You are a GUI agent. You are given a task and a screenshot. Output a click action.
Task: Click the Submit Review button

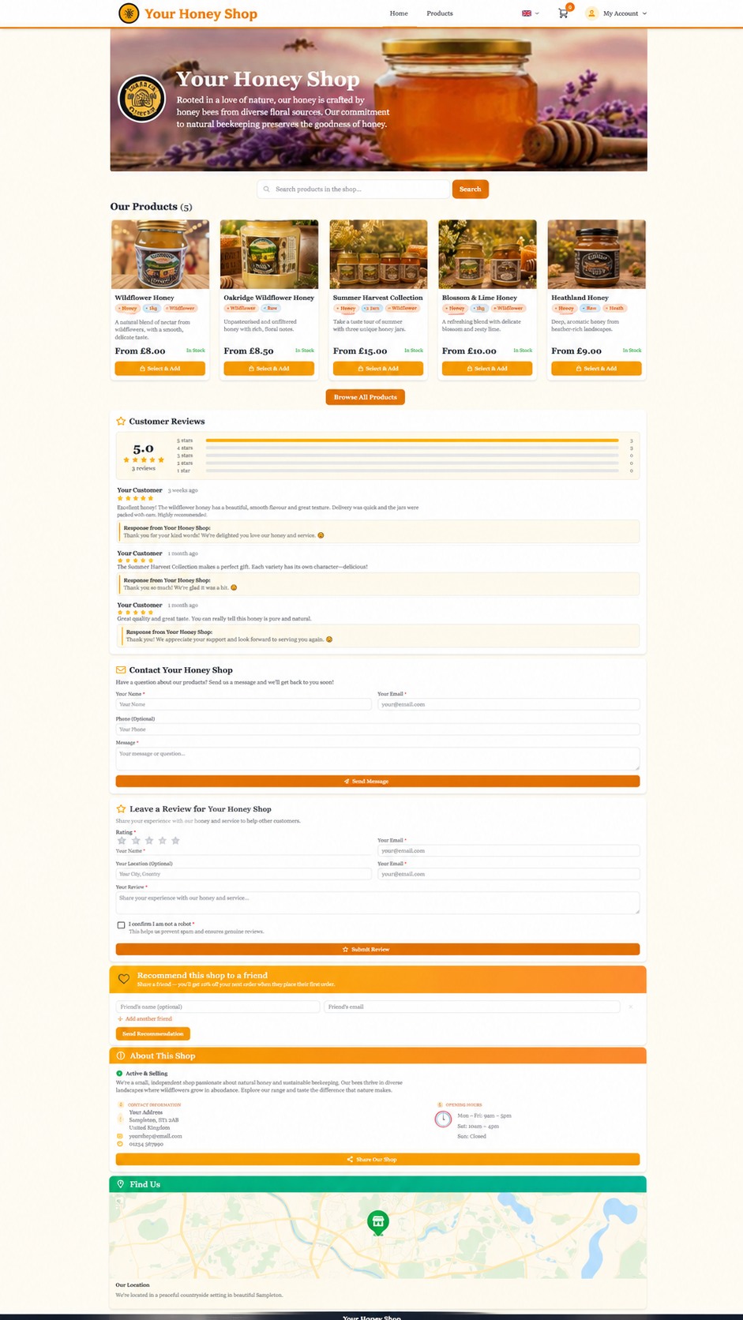tap(377, 950)
